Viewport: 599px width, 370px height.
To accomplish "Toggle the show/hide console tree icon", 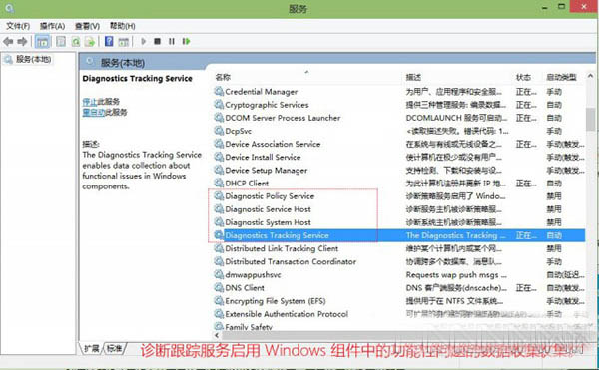I will click(42, 41).
